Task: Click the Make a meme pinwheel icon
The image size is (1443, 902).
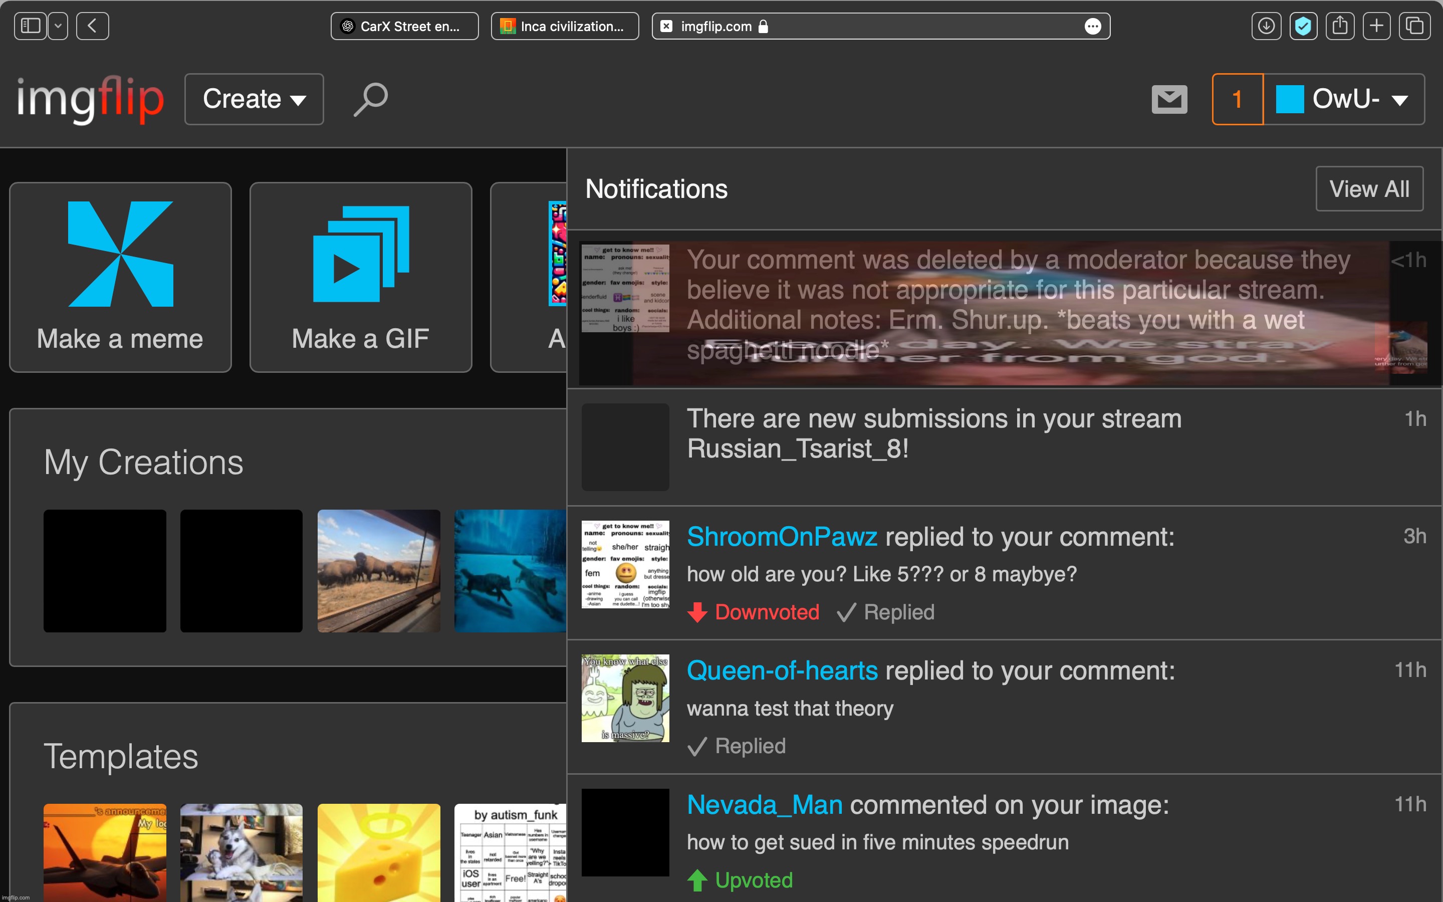Action: click(x=120, y=254)
